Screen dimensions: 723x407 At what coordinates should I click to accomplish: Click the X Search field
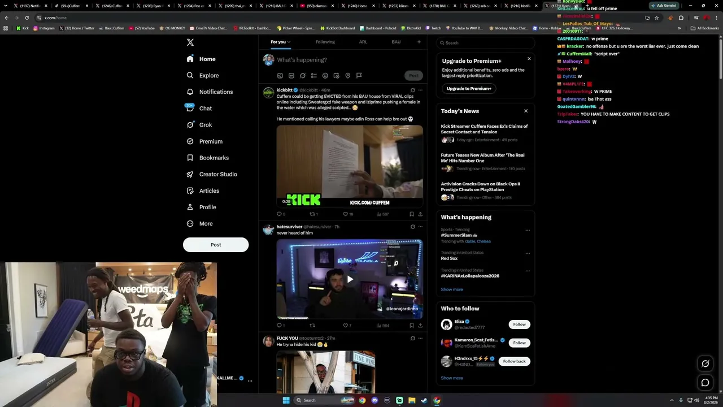click(485, 43)
